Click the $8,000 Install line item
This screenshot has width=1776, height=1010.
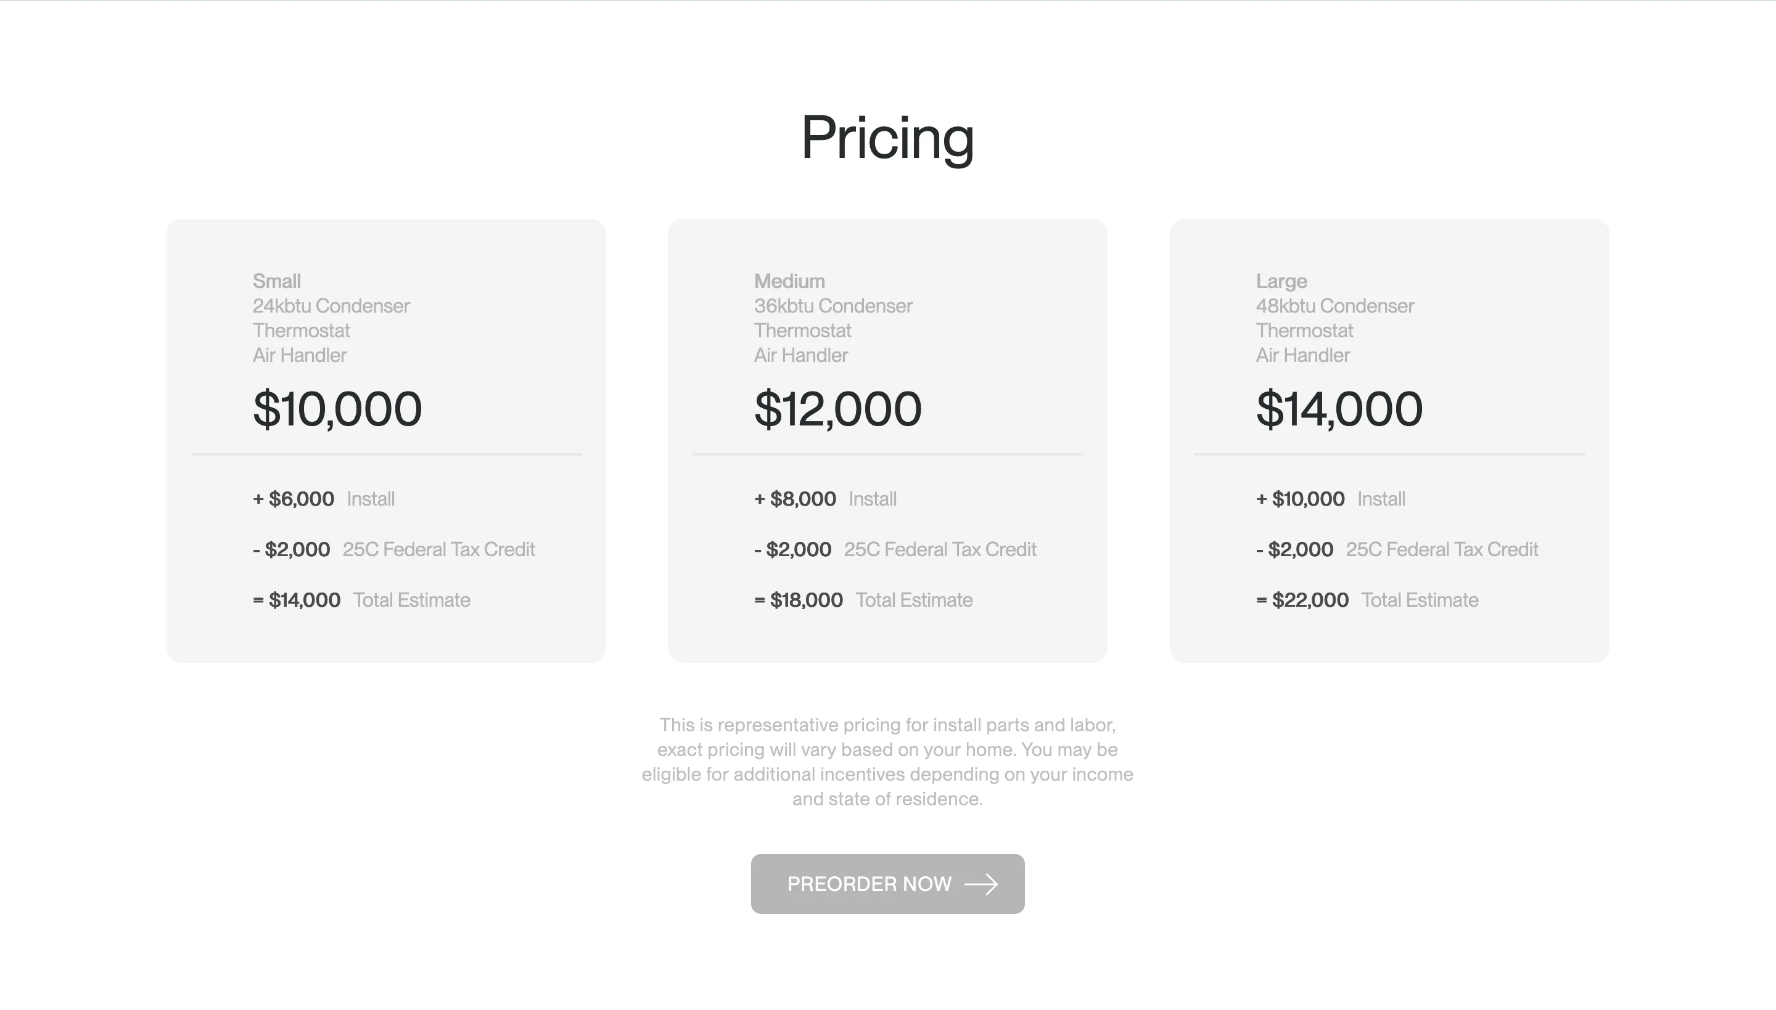coord(825,498)
